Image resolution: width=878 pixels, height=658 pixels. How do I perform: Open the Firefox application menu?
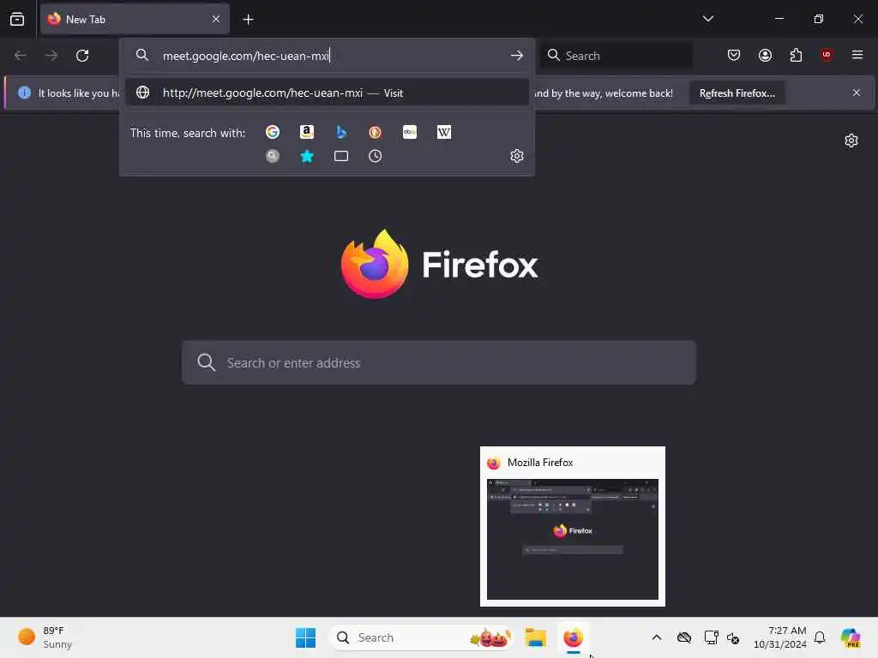tap(857, 55)
